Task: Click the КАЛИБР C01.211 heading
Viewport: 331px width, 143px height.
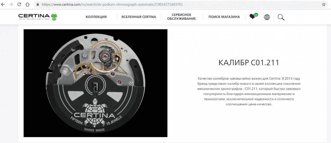Action: pyautogui.click(x=249, y=63)
